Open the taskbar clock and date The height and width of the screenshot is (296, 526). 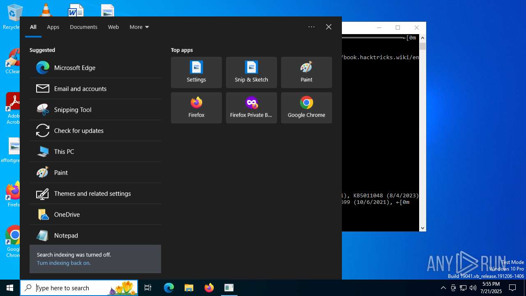click(491, 288)
